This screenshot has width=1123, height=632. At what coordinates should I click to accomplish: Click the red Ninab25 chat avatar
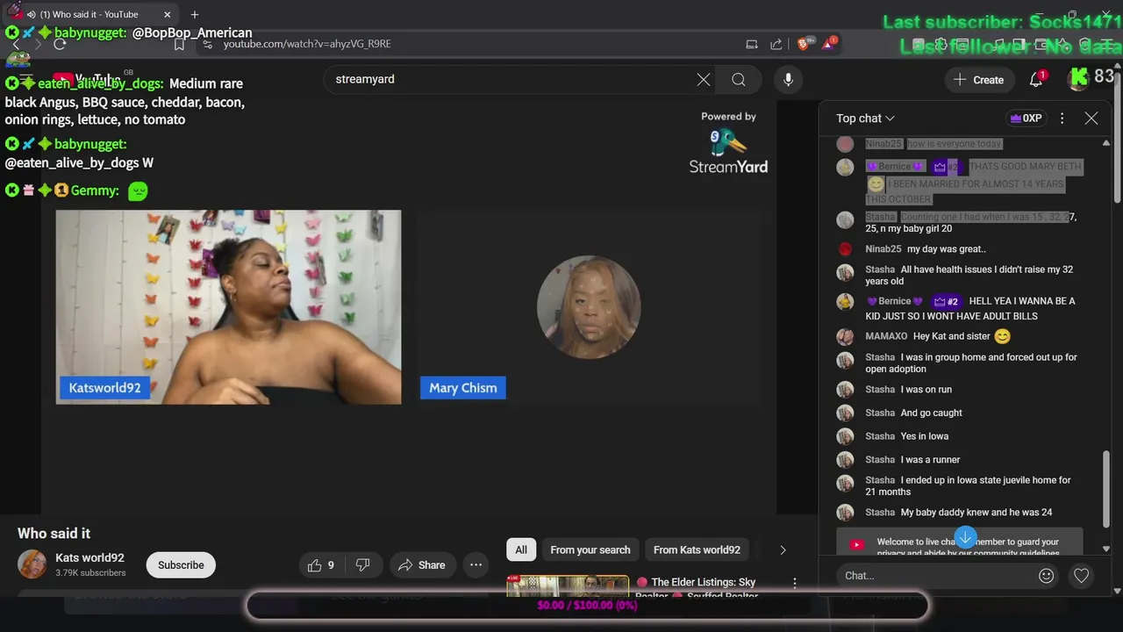(x=845, y=249)
